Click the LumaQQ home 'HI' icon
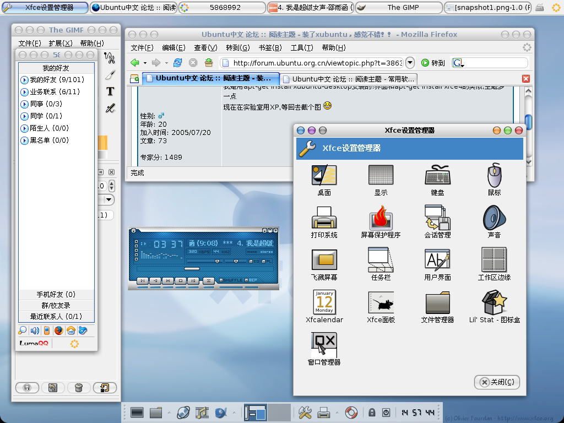The width and height of the screenshot is (564, 423). coord(71,330)
